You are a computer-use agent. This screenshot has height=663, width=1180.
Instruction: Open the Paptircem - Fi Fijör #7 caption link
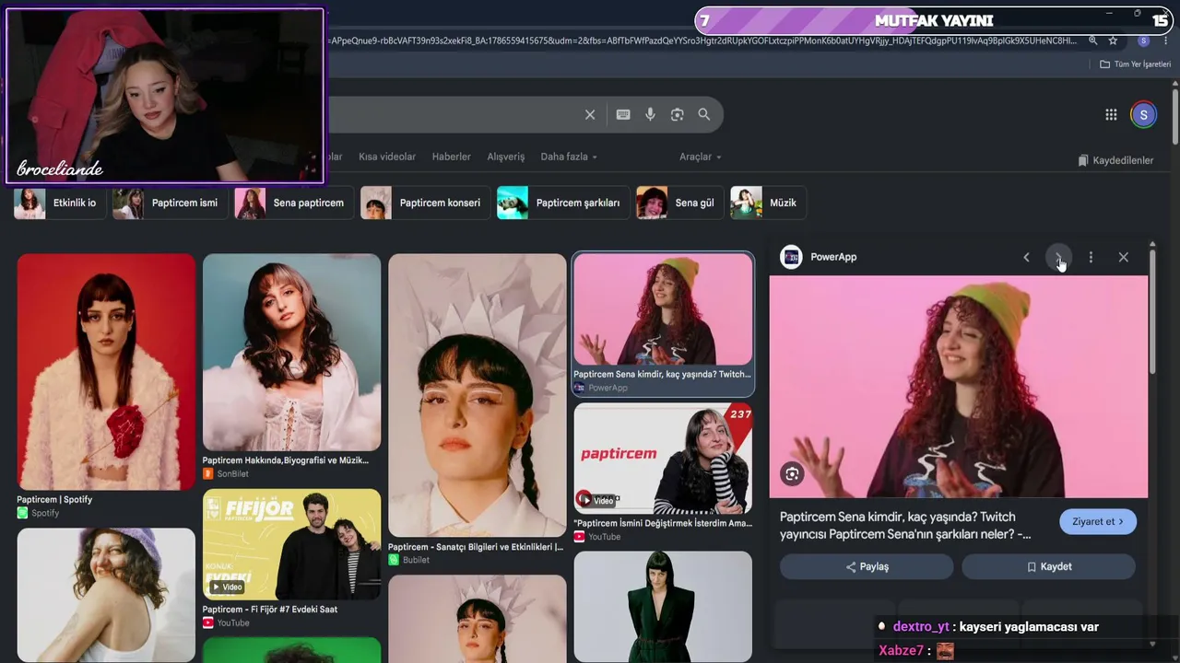click(270, 609)
